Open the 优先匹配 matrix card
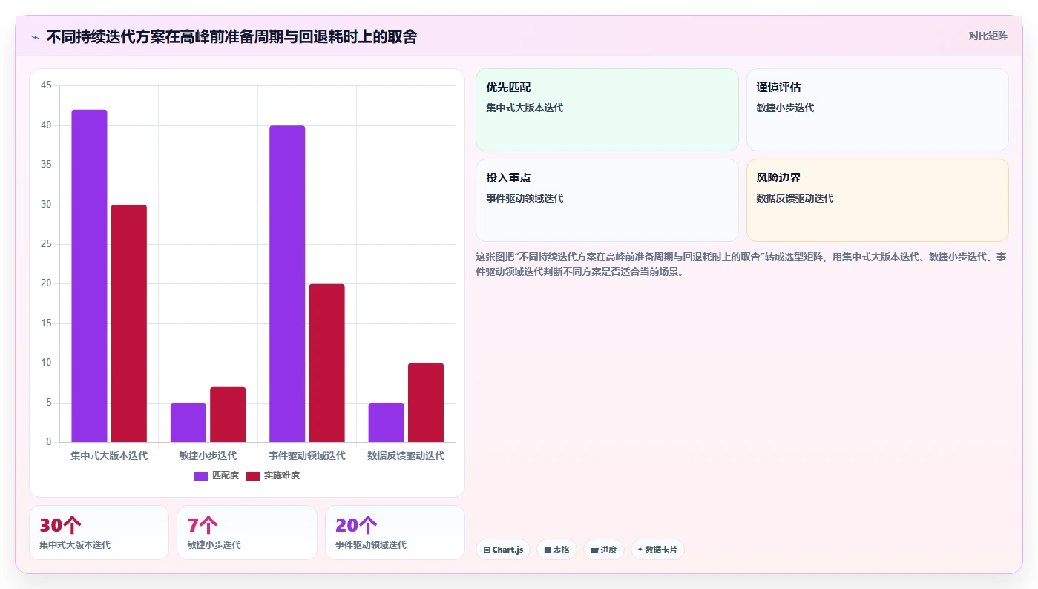This screenshot has width=1038, height=589. [607, 110]
